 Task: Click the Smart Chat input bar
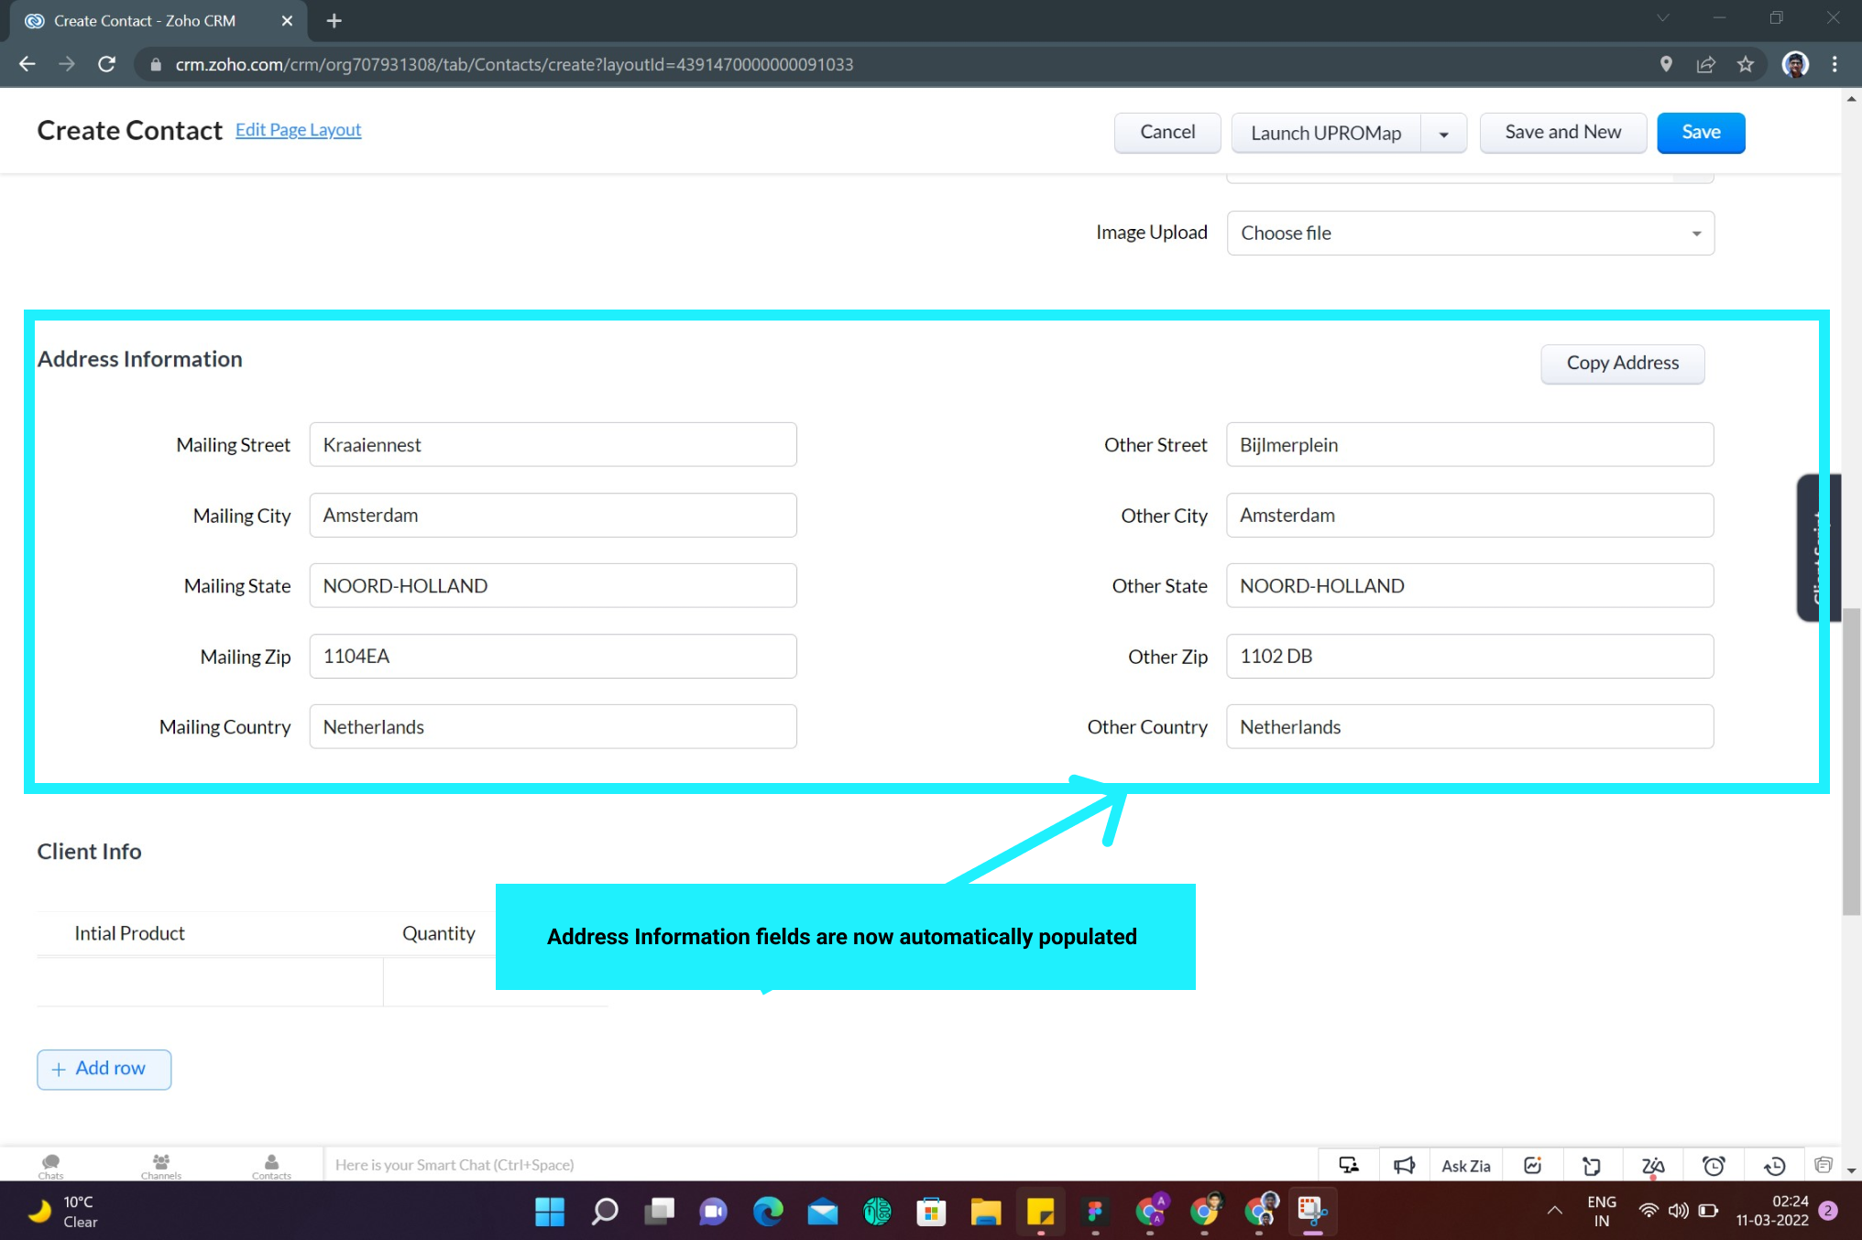(x=816, y=1165)
